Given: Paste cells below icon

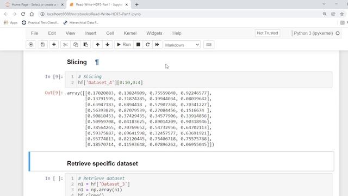Looking at the screenshot, I should [86, 45].
